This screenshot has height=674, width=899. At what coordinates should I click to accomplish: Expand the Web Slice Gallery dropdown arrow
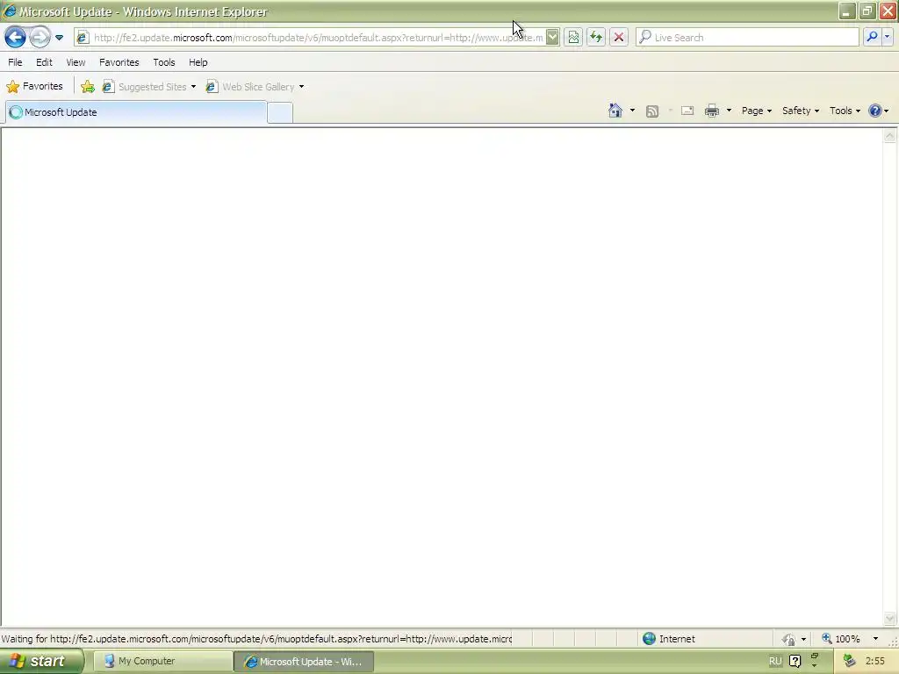(x=302, y=87)
